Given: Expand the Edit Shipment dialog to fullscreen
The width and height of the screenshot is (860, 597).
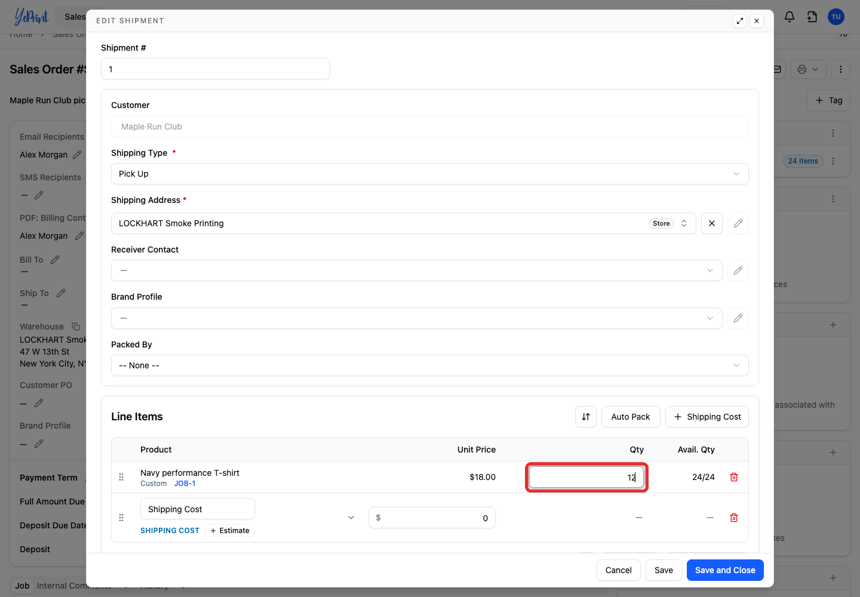Looking at the screenshot, I should click(740, 21).
